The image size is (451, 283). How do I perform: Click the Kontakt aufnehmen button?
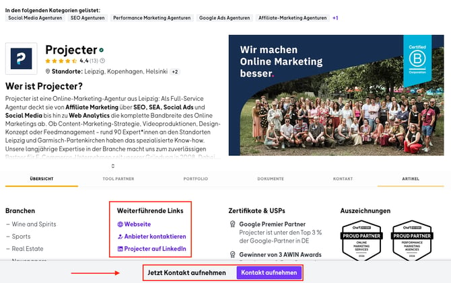pyautogui.click(x=269, y=273)
